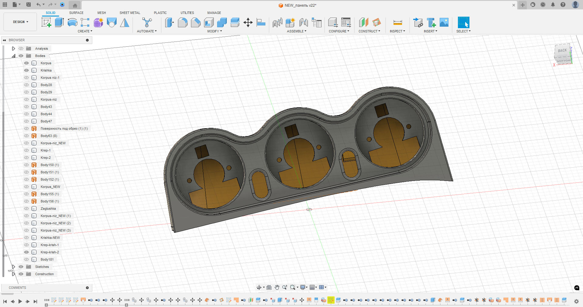The image size is (583, 307).
Task: Toggle visibility of Bodies folder
Action: (21, 56)
